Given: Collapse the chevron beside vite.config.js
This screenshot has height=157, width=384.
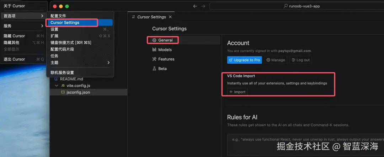Looking at the screenshot, I should point(57,86).
